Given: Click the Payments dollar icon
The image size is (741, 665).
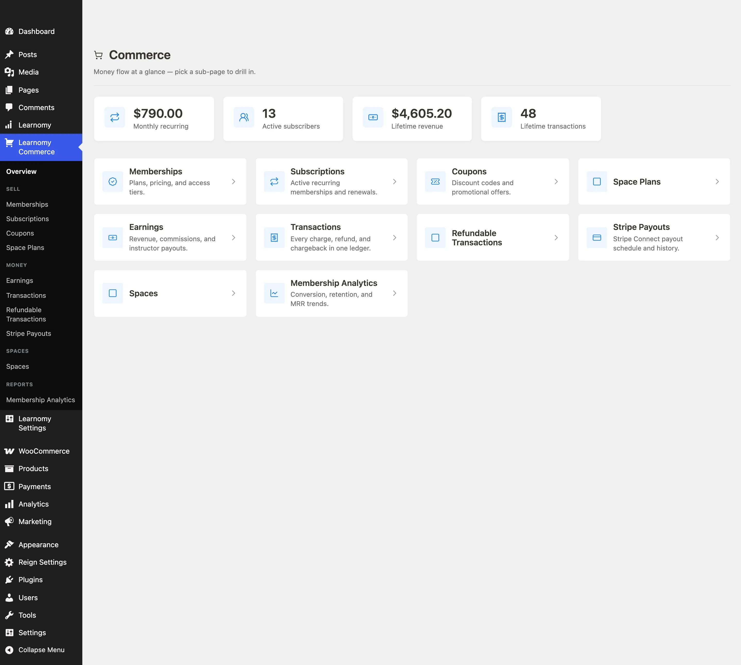Looking at the screenshot, I should [x=9, y=486].
